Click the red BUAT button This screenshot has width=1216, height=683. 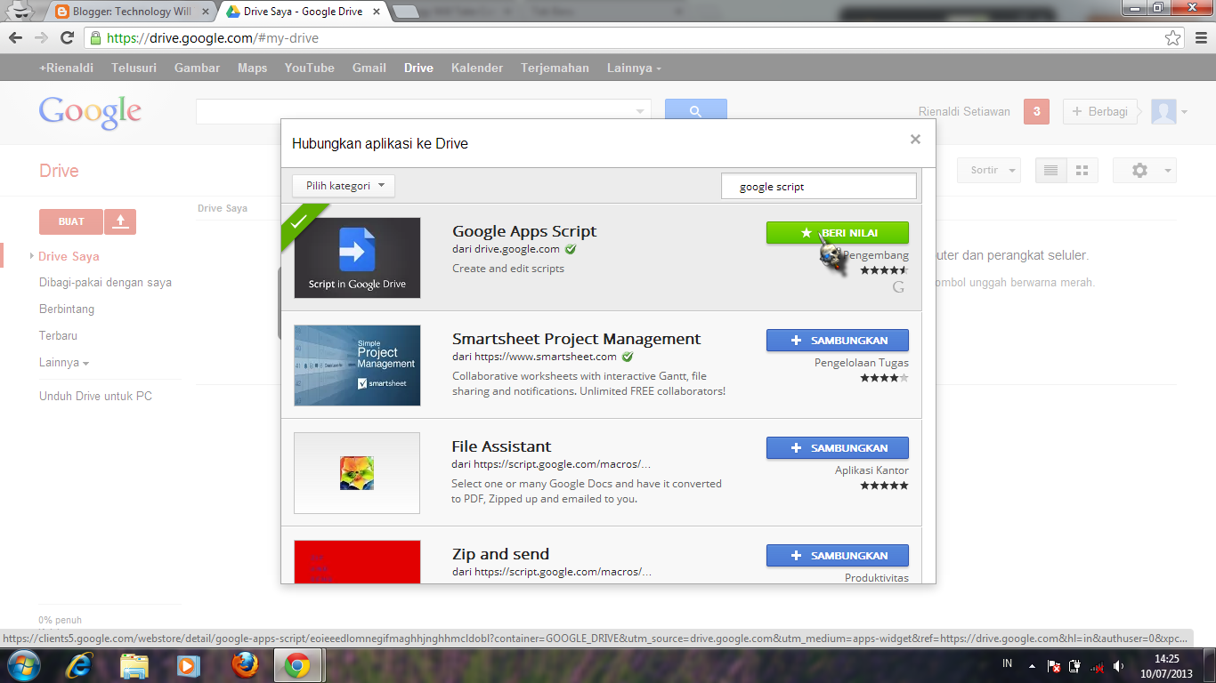pyautogui.click(x=71, y=221)
